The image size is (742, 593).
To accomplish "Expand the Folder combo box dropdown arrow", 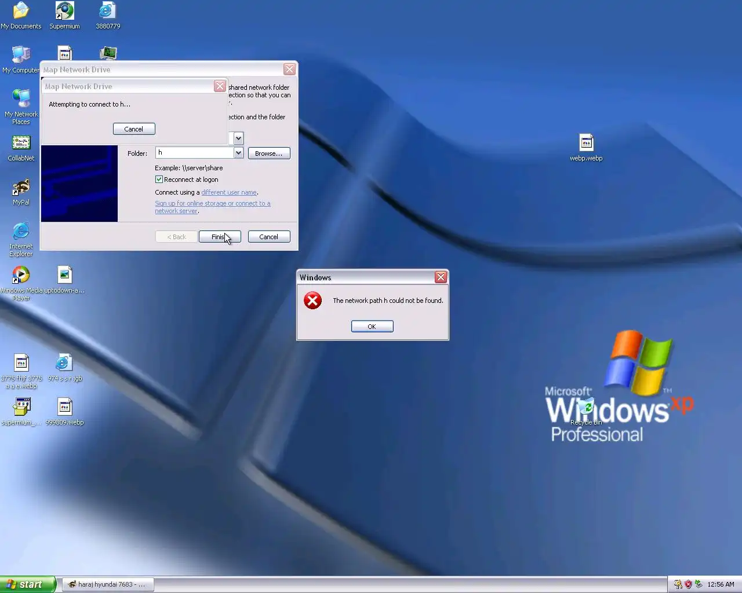I will click(238, 153).
